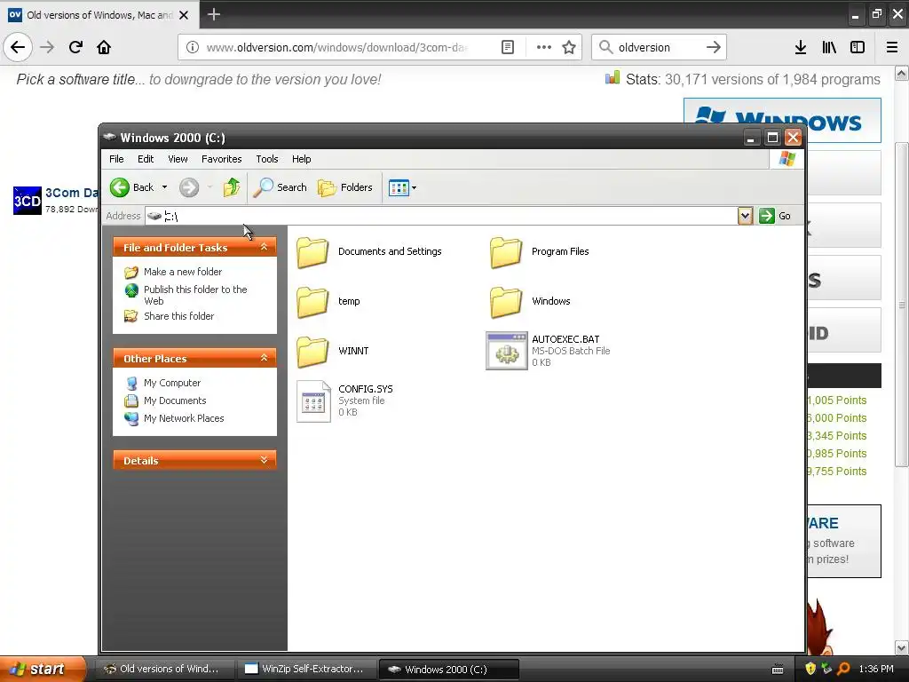Click Make a new folder link

pyautogui.click(x=183, y=272)
